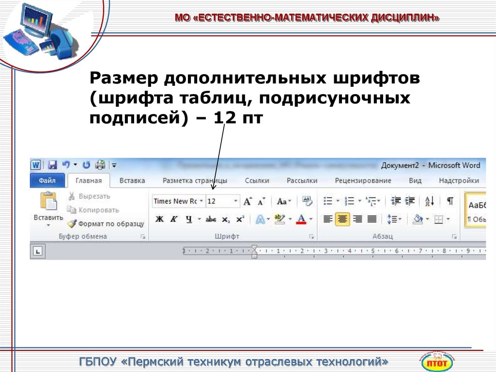Toggle strikethrough abc formatting
This screenshot has width=496, height=372.
(x=211, y=219)
